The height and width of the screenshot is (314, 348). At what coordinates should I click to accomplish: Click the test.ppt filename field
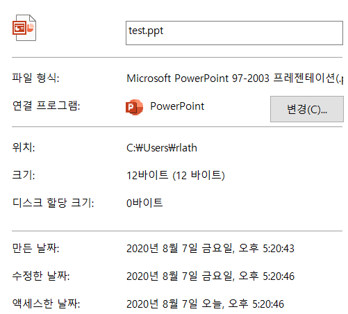click(234, 33)
